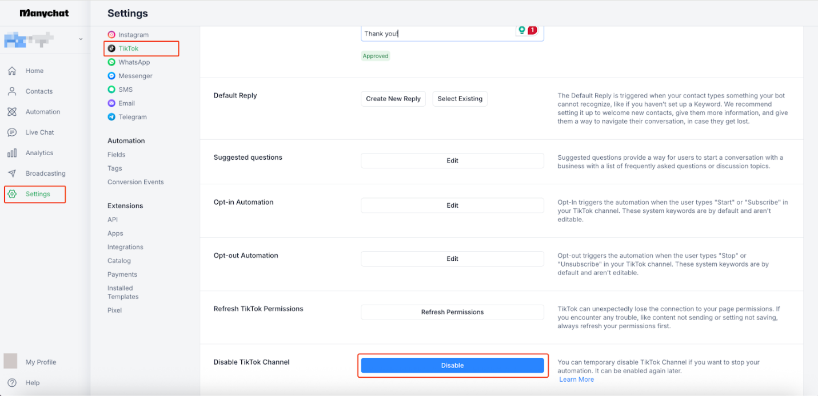Click the Select Existing button
This screenshot has width=818, height=396.
click(x=460, y=99)
